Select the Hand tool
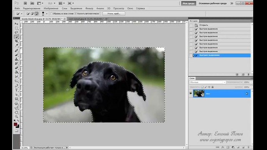This screenshot has width=267, height=150. [x=16, y=112]
